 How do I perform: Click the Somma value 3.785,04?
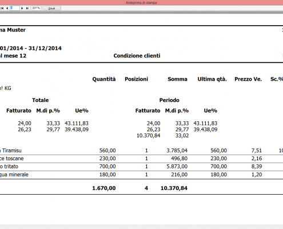(x=177, y=151)
